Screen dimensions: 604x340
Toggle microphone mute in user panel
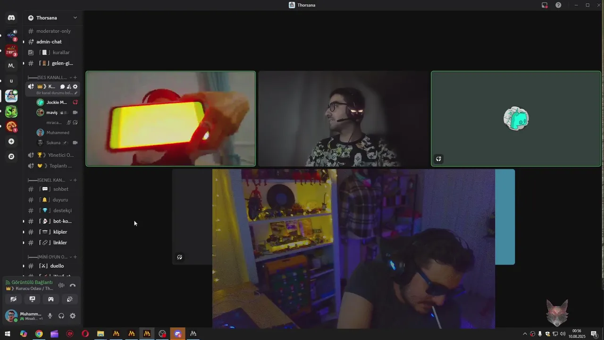tap(50, 316)
